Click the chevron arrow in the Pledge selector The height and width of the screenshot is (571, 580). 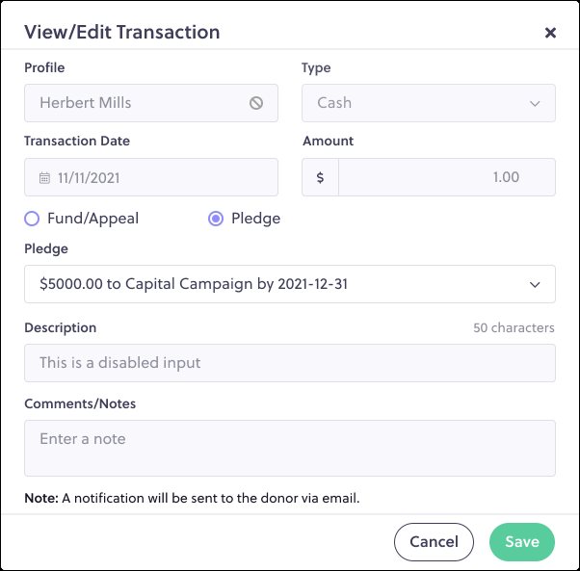tap(535, 285)
